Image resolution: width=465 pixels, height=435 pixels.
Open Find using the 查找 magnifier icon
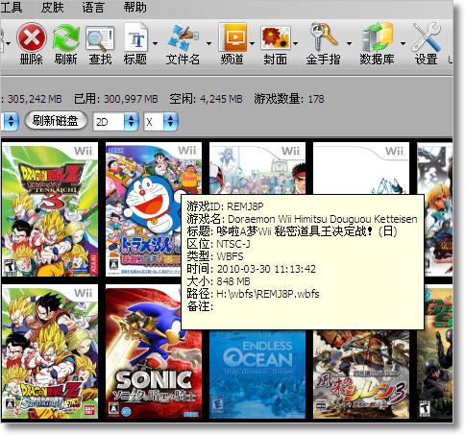100,38
